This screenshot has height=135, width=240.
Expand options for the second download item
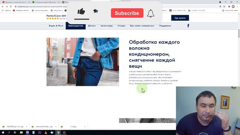[55, 127]
